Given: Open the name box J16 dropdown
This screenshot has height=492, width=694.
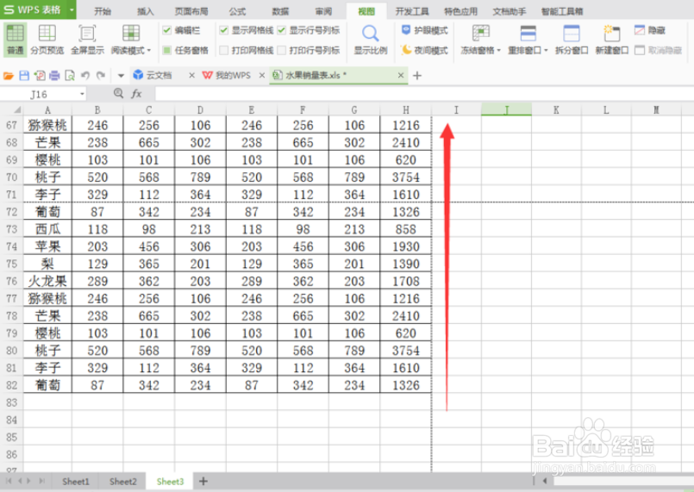Looking at the screenshot, I should [x=82, y=94].
